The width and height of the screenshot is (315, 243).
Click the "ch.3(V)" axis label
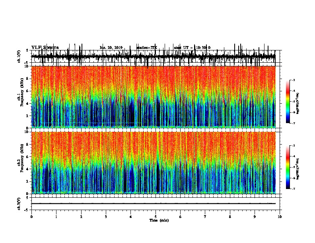pyautogui.click(x=19, y=204)
